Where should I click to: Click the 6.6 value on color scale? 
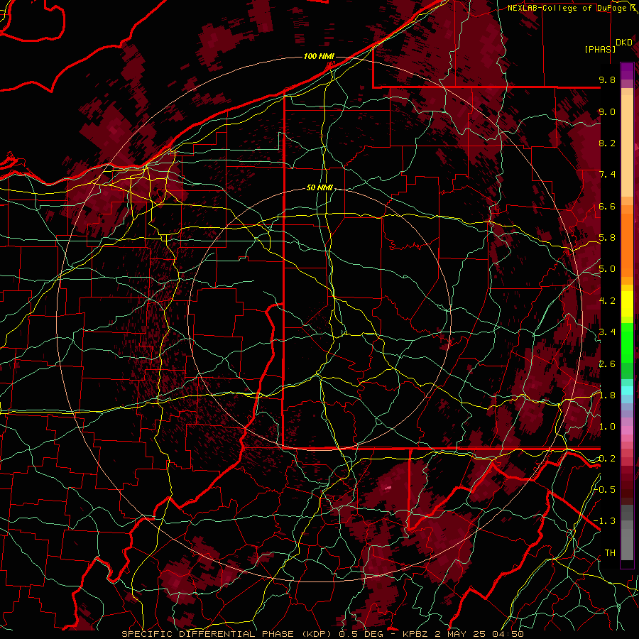(x=607, y=206)
